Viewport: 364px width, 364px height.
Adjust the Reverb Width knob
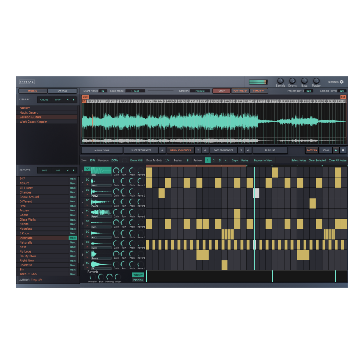point(118,277)
